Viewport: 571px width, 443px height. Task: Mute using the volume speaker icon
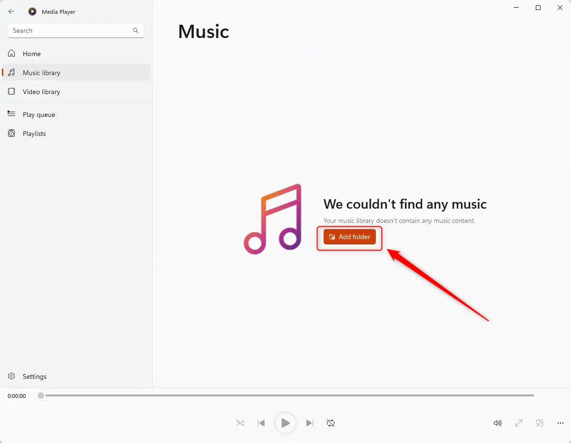498,423
